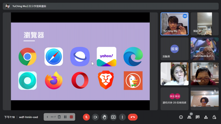Select 吳振東 participant tile
221x124 pixels.
(175, 49)
